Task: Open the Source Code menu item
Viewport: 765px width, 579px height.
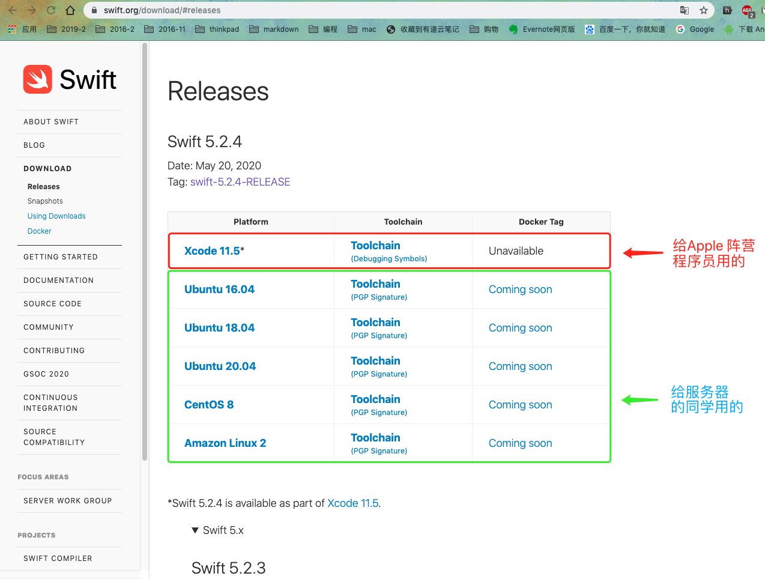Action: pyautogui.click(x=52, y=304)
